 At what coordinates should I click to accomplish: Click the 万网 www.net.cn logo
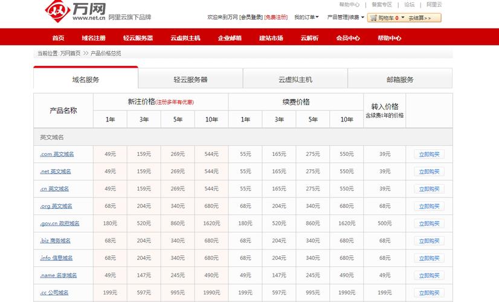click(75, 11)
